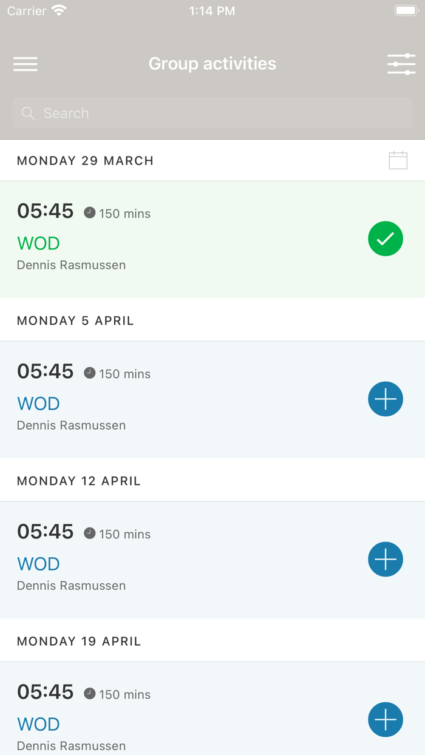This screenshot has height=755, width=425.
Task: Tap Dennis Rasmussen under 12 April class
Action: click(71, 586)
